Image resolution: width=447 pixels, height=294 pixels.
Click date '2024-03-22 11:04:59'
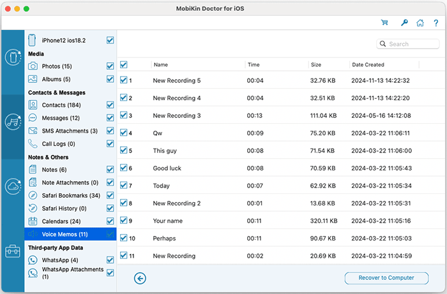click(x=381, y=256)
